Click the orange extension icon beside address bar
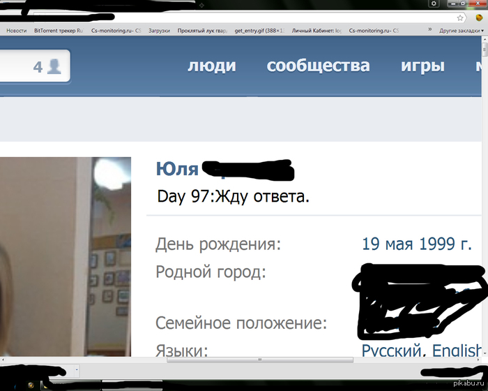 click(479, 17)
